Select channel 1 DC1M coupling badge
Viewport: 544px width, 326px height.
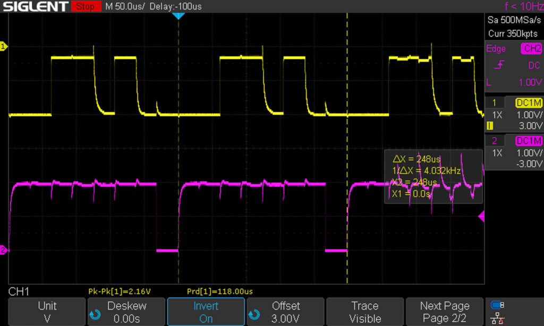[x=529, y=102]
